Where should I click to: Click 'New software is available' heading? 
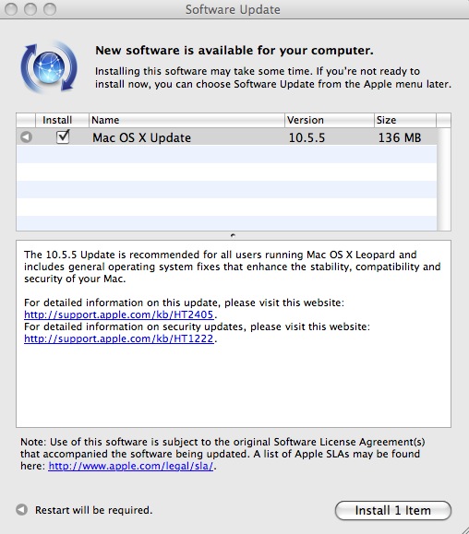[234, 51]
